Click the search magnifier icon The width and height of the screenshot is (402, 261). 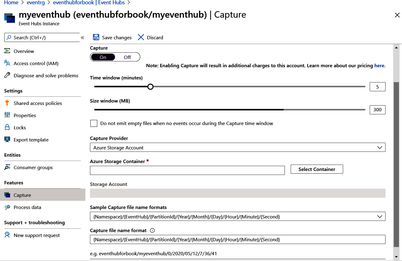pyautogui.click(x=9, y=37)
